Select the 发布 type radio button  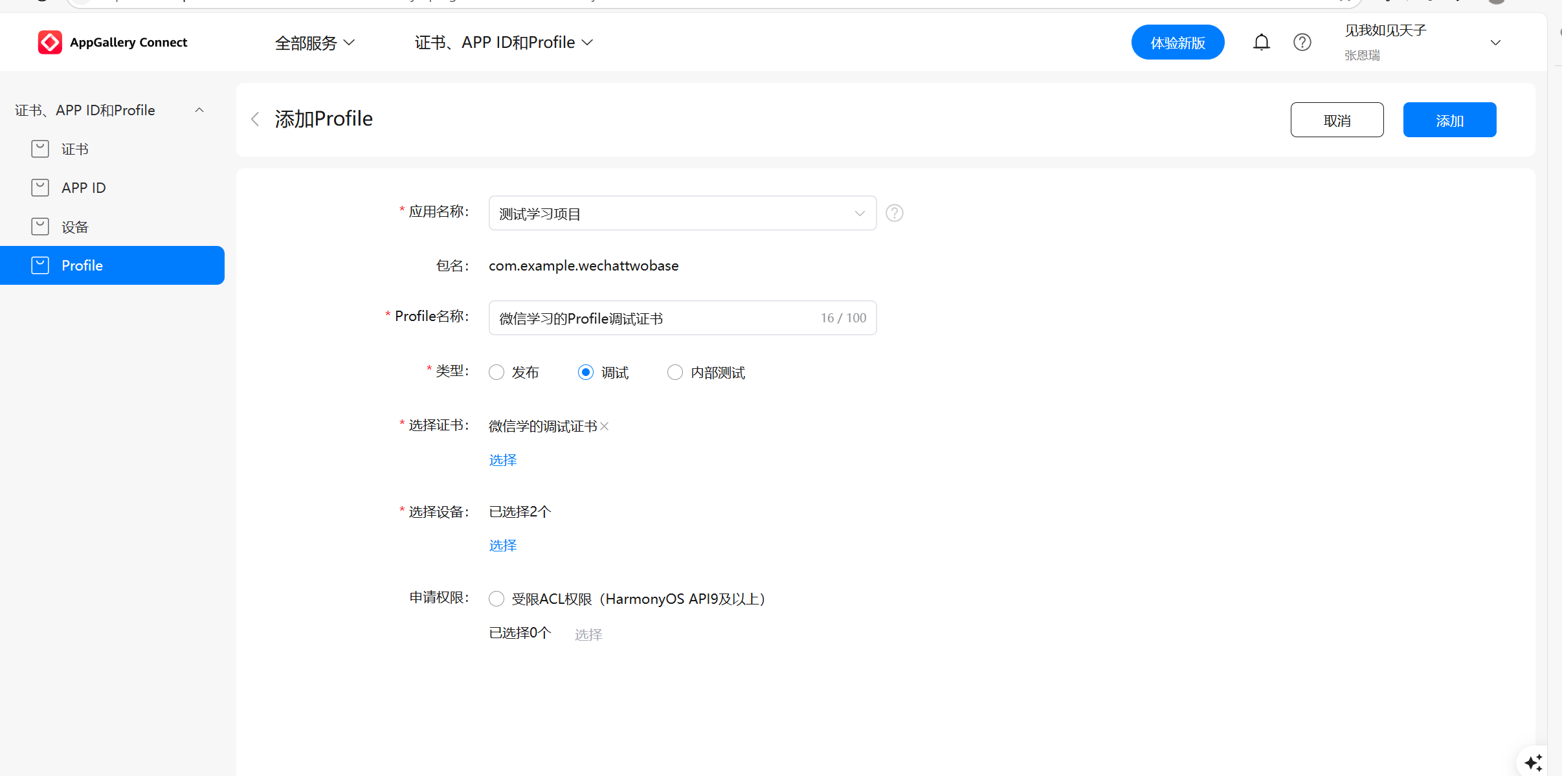(496, 372)
